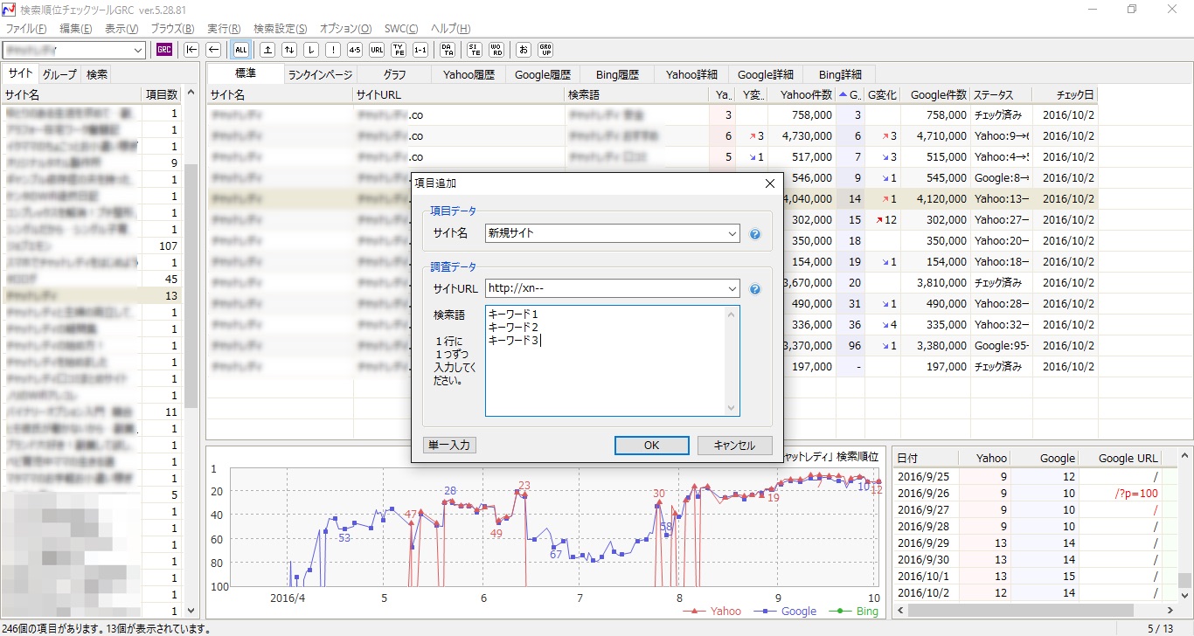Close the 項目追加 dialog with X
This screenshot has height=636, width=1194.
click(x=769, y=183)
